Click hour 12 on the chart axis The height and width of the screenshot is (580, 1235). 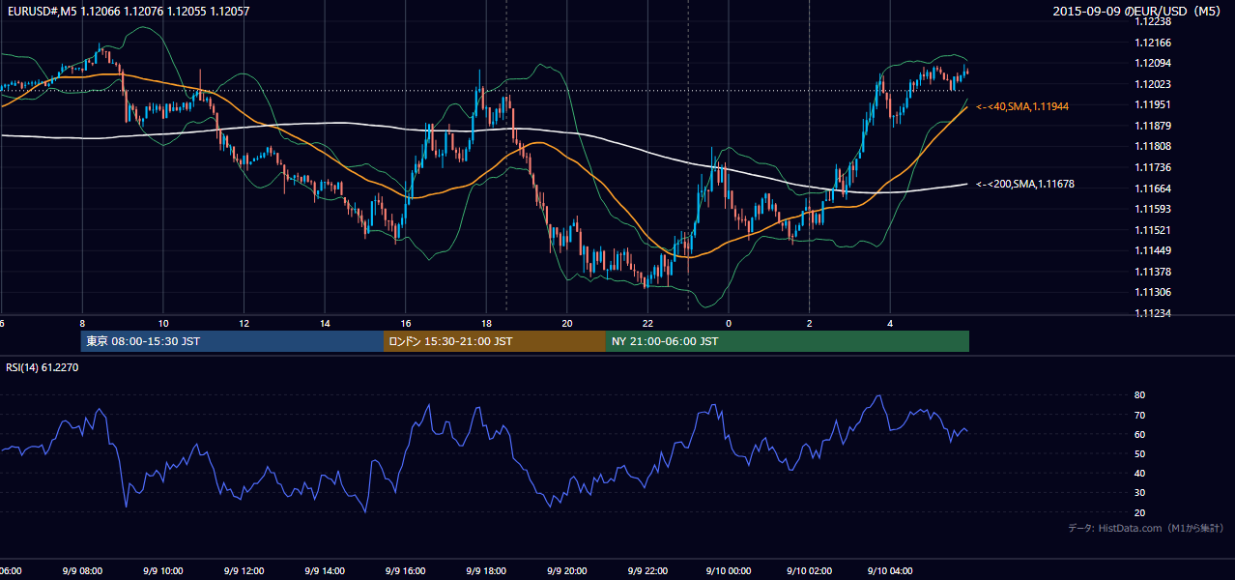pos(244,323)
